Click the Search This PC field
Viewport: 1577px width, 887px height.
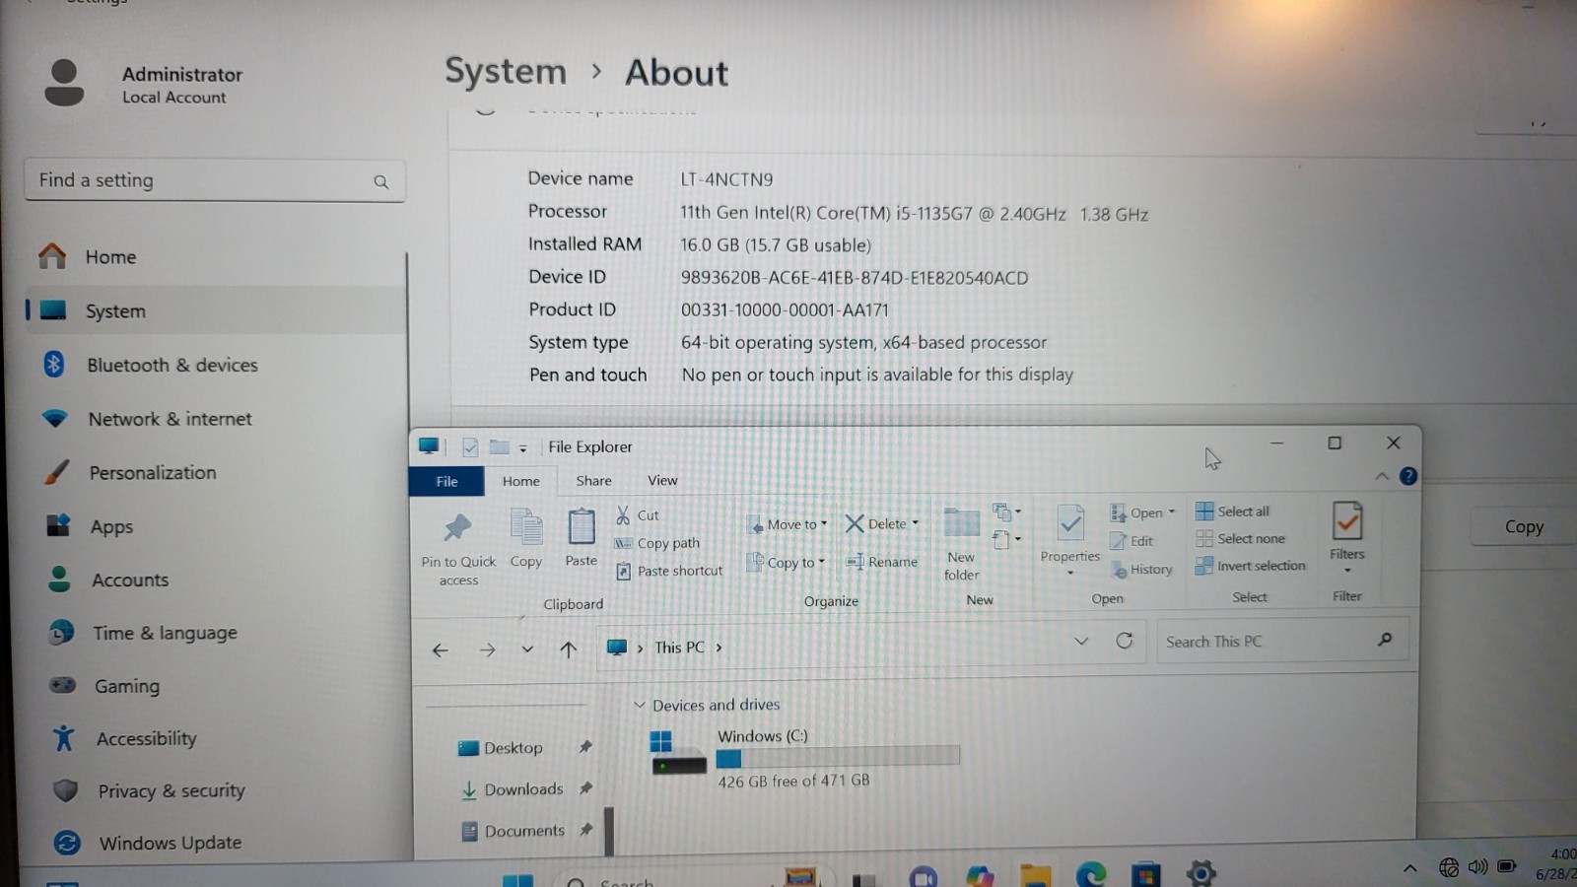(1281, 642)
